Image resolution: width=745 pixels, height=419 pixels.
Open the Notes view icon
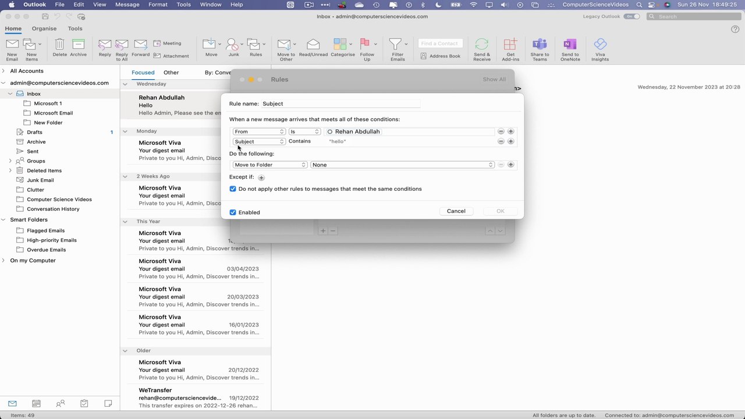(108, 403)
